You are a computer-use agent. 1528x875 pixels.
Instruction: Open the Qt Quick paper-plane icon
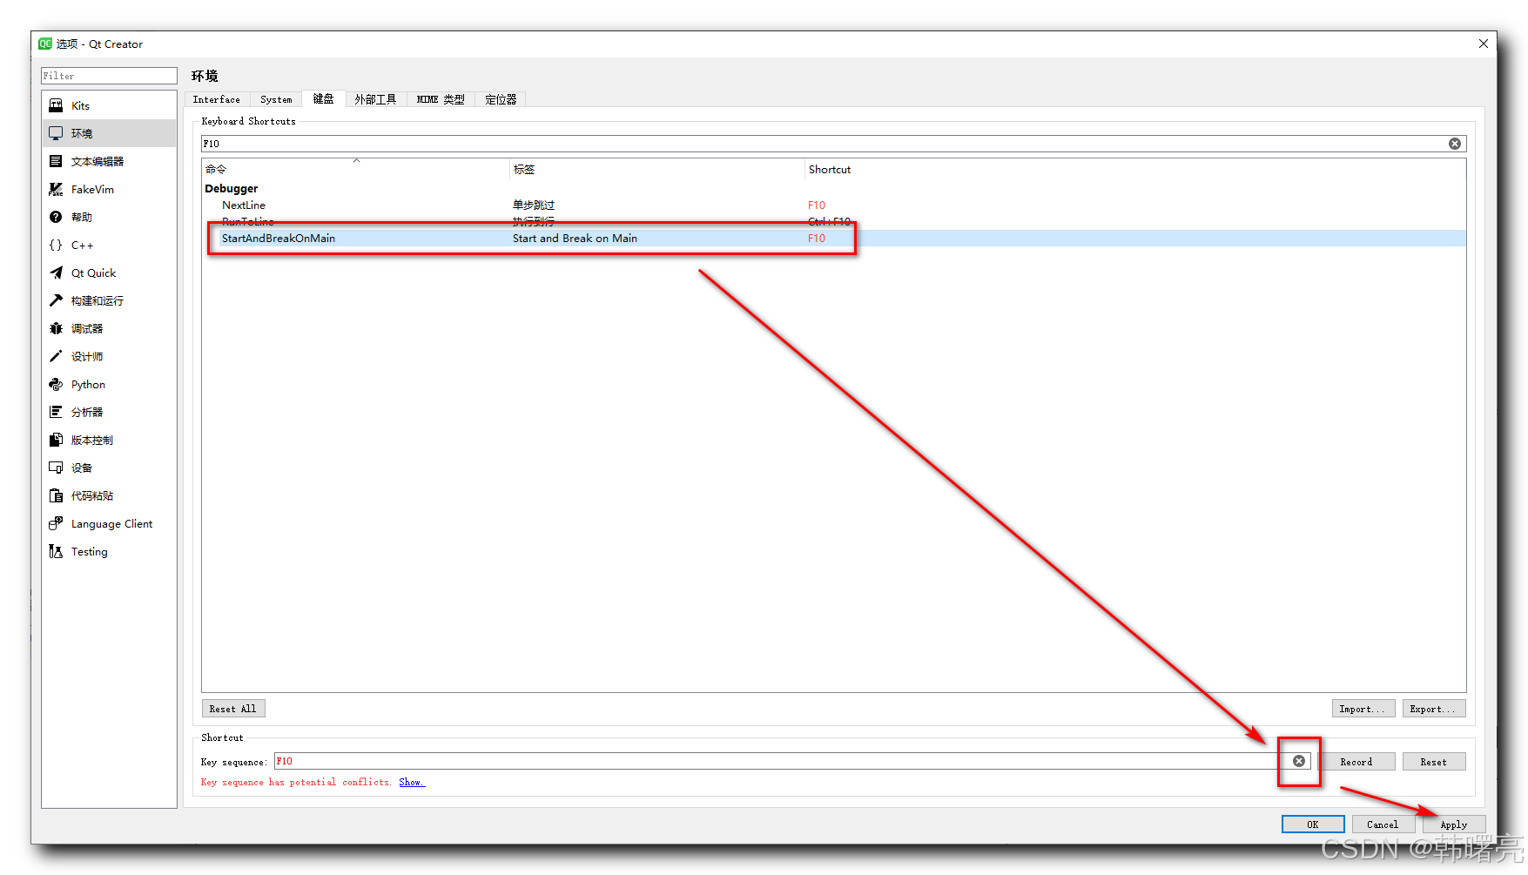point(56,273)
